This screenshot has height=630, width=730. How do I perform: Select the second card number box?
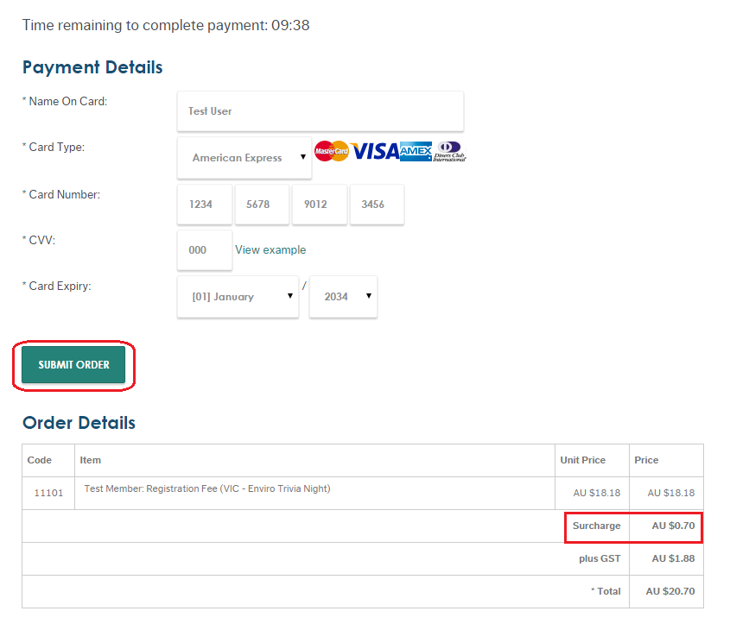coord(262,205)
